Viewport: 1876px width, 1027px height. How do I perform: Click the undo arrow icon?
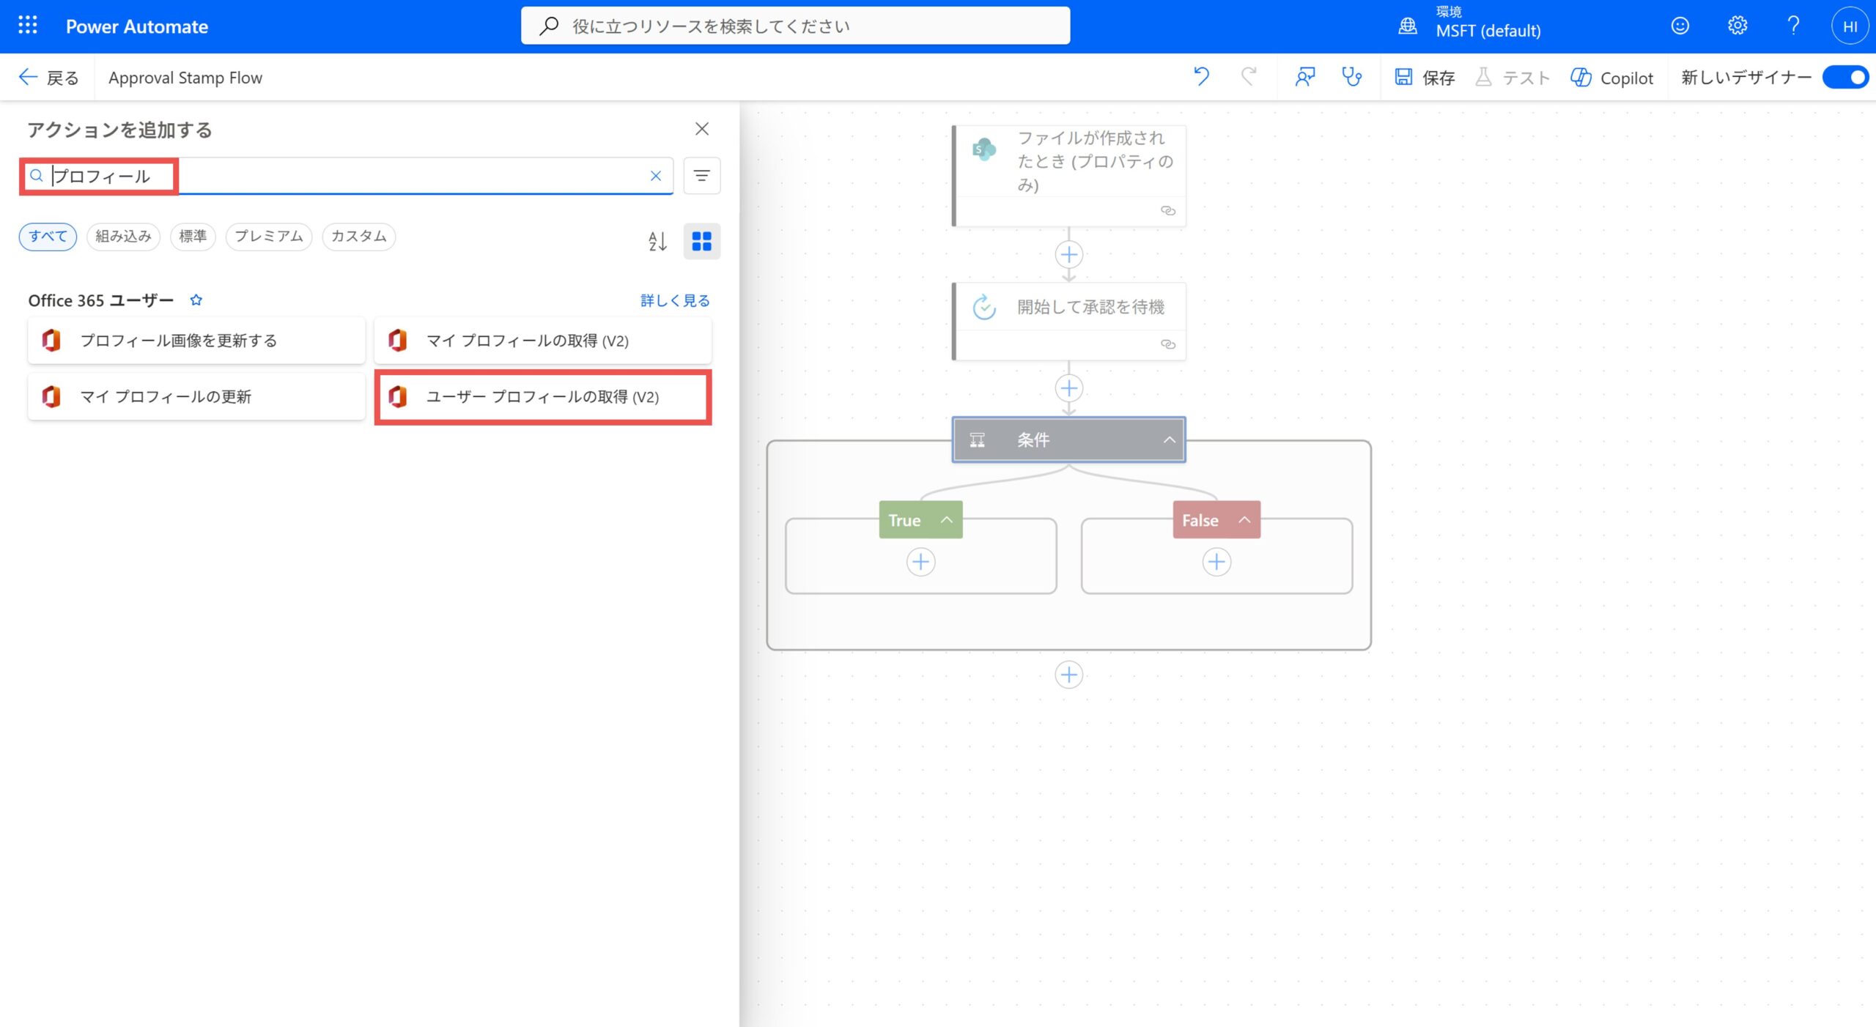pos(1201,77)
